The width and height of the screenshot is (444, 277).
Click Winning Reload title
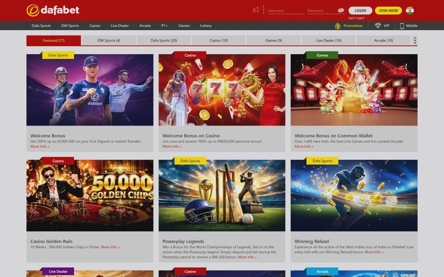[311, 241]
